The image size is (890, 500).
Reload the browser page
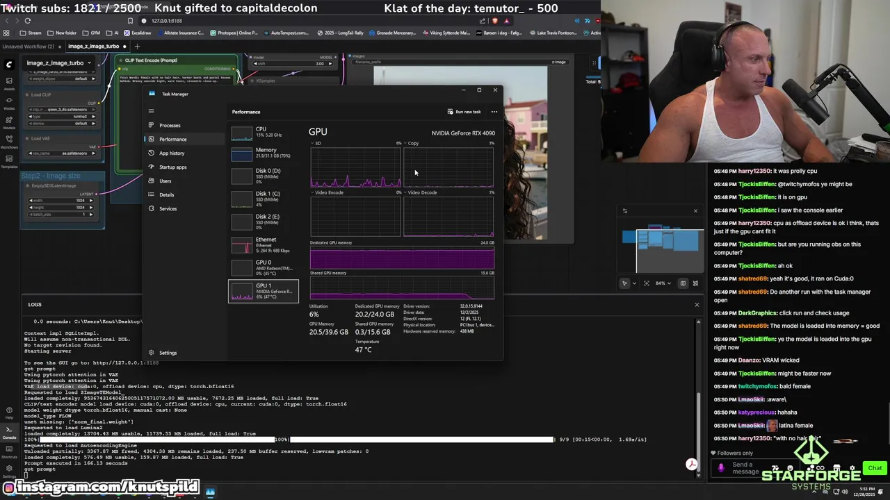(x=28, y=21)
